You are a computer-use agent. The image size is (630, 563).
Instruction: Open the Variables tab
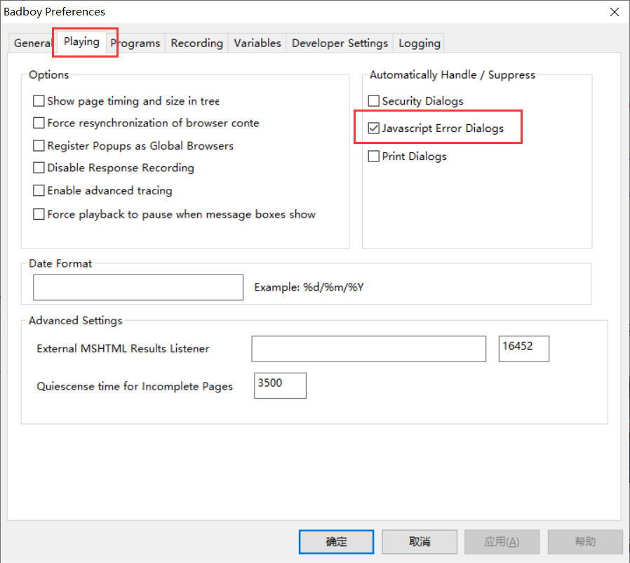257,43
